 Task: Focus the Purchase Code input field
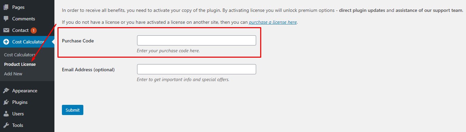point(196,40)
